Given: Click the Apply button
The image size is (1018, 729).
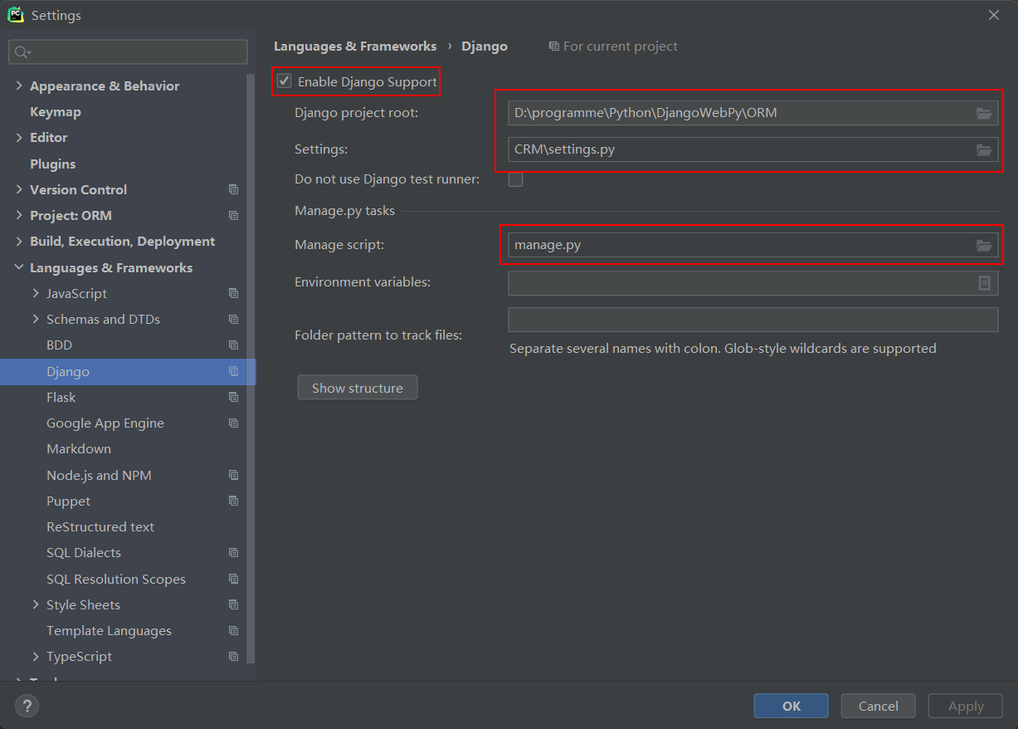Looking at the screenshot, I should click(965, 706).
